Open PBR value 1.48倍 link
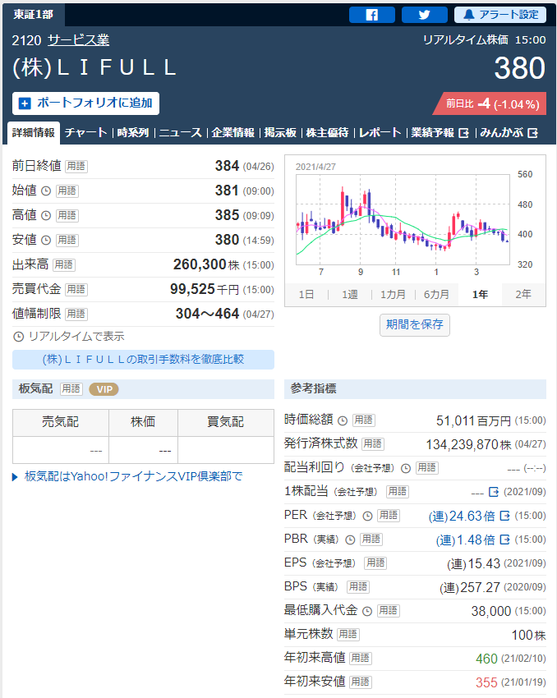The width and height of the screenshot is (557, 698). click(472, 540)
